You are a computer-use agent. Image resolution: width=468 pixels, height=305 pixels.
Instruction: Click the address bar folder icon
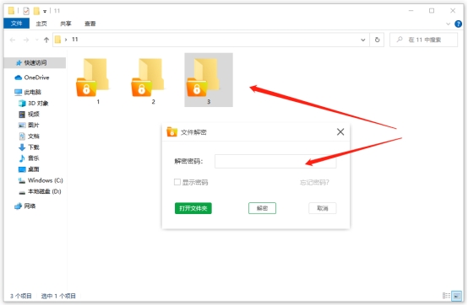pos(58,40)
